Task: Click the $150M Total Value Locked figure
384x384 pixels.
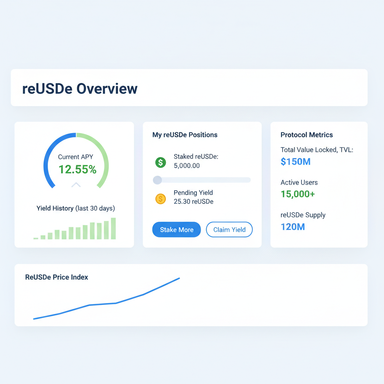Action: tap(296, 162)
